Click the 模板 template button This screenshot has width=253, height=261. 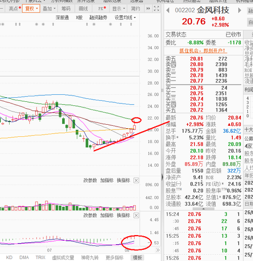point(137,257)
